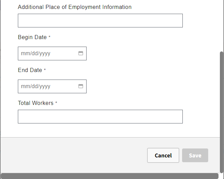The height and width of the screenshot is (179, 224).
Task: Open the Begin Date calendar picker icon
Action: pyautogui.click(x=81, y=53)
